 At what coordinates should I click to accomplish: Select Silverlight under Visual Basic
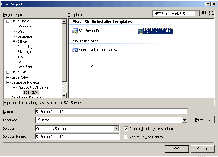point(25,52)
